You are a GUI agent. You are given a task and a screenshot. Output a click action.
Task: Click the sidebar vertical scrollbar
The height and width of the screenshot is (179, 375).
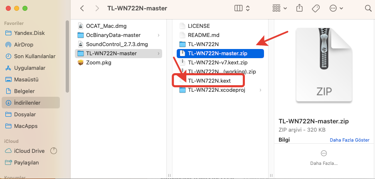pyautogui.click(x=67, y=56)
